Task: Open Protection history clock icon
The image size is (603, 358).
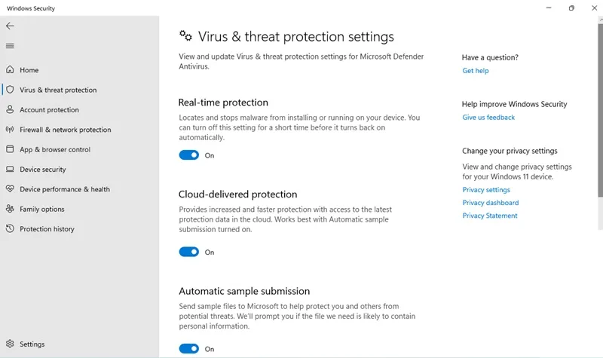Action: point(10,228)
